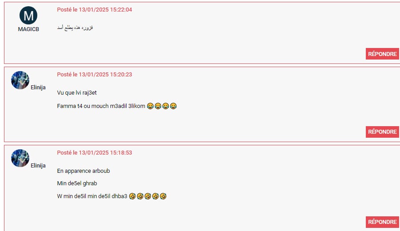Viewport: 400px width, 231px height.
Task: Click Elinija's avatar on the 15:20:23 comment
Action: point(20,80)
